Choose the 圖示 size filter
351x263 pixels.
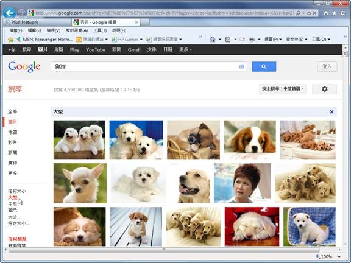click(x=13, y=210)
